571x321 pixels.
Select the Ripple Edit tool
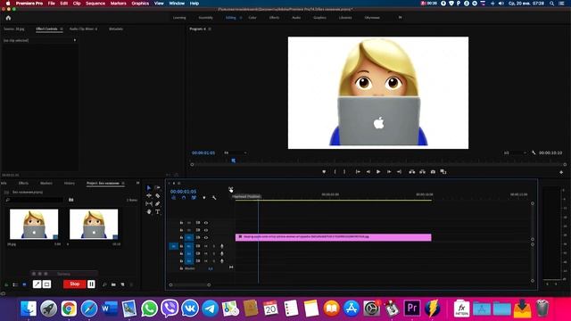pyautogui.click(x=149, y=196)
